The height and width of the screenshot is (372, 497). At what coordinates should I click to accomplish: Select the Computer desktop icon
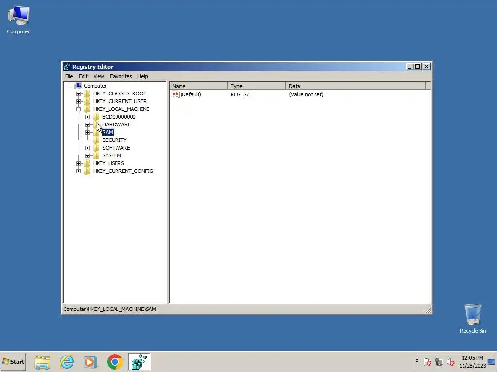click(18, 20)
